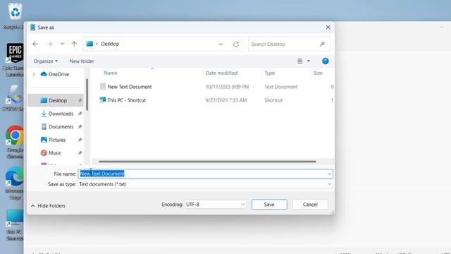451x254 pixels.
Task: Change the view layout icon
Action: pos(299,61)
